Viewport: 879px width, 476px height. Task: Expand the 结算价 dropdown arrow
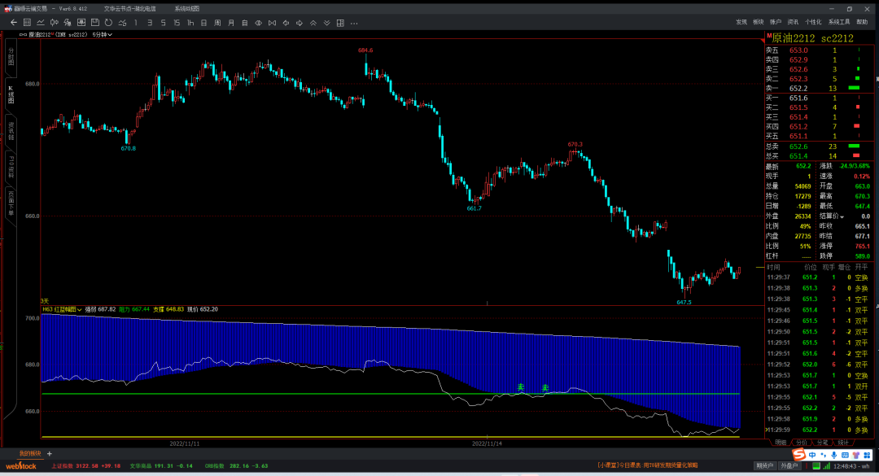tap(842, 217)
